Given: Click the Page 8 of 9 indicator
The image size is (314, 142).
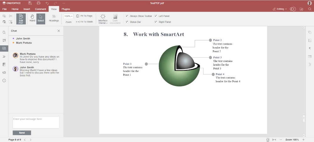Looking at the screenshot, I should (15, 139).
